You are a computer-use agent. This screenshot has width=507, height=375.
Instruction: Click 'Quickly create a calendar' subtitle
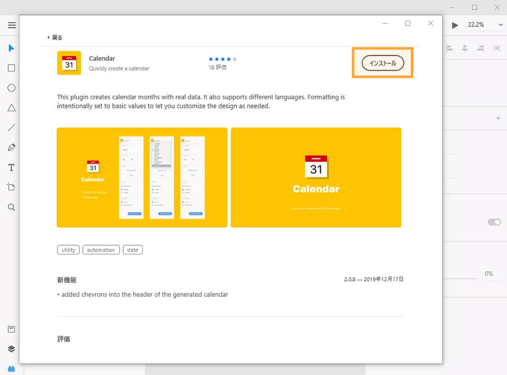coord(119,68)
